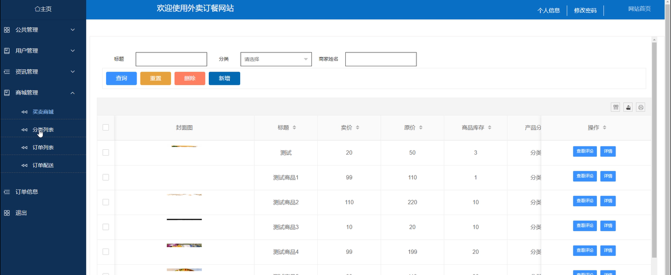
Task: Check the row checkbox for 测试商品2
Action: click(x=106, y=202)
